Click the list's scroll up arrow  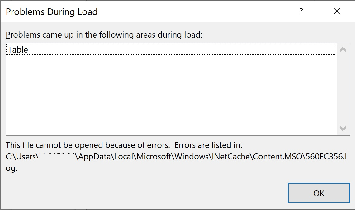[343, 50]
